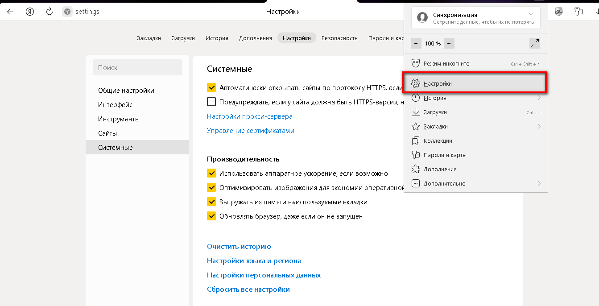This screenshot has height=306, width=599.
Task: Click the back arrow navigation icon
Action: point(10,12)
